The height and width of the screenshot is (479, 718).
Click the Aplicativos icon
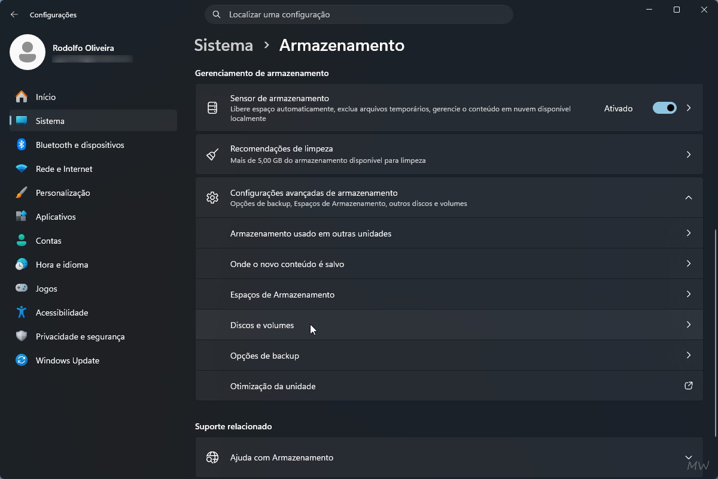(x=22, y=217)
